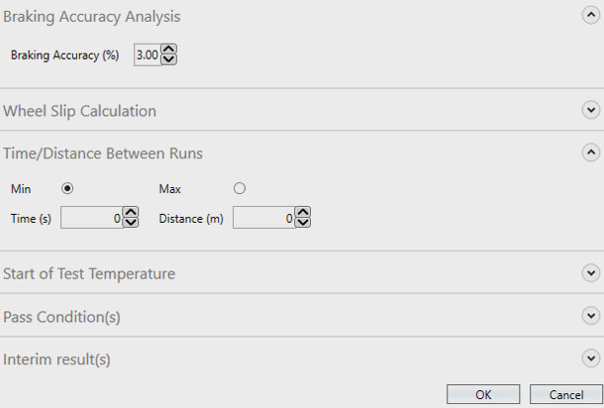
Task: Click the Distance (m) input field
Action: (263, 218)
